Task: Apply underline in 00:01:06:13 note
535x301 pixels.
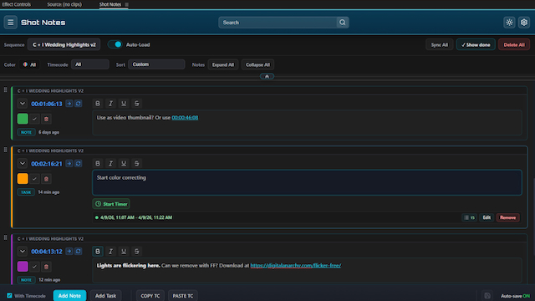Action: 124,104
